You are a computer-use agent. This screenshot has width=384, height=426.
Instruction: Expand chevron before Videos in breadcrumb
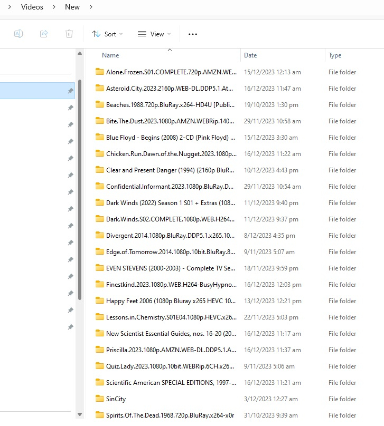10,7
